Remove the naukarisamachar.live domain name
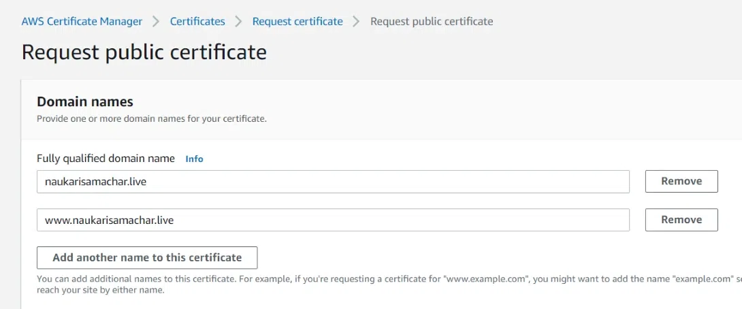Screen dimensions: 742x309 click(x=681, y=182)
